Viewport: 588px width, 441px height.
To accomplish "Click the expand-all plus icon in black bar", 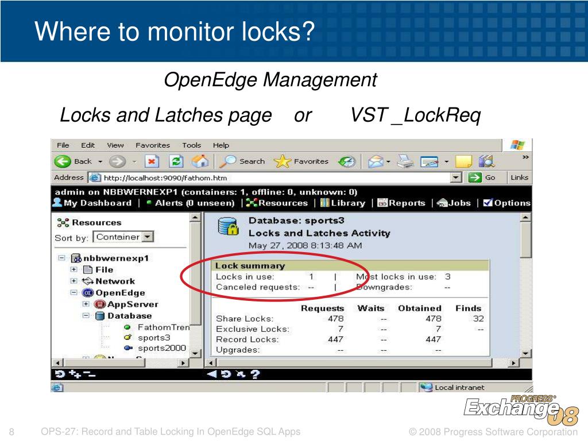I will click(x=75, y=374).
